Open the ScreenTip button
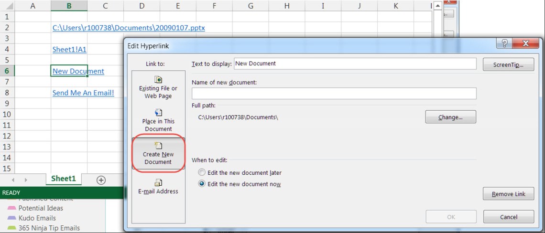Image resolution: width=545 pixels, height=233 pixels. click(x=508, y=64)
